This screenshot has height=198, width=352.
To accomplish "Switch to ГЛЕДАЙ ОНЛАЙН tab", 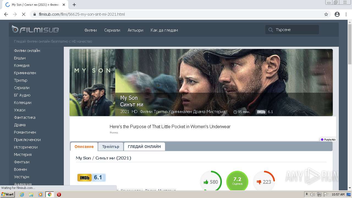I will (x=144, y=147).
